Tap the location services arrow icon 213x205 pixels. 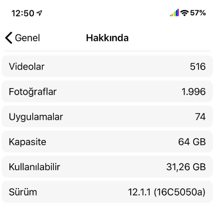(39, 13)
